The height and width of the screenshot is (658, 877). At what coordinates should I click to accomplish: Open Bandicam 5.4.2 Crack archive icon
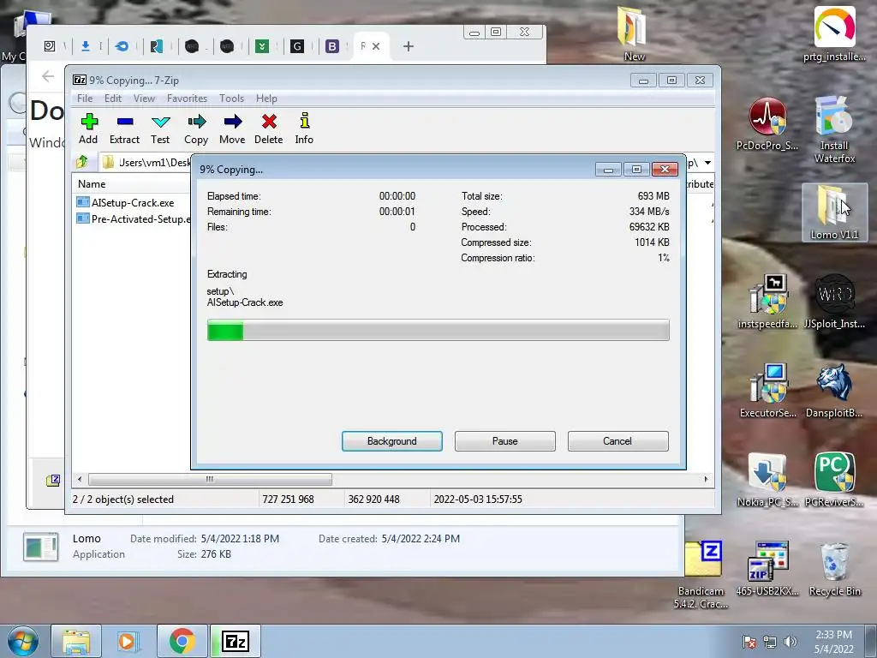(701, 575)
